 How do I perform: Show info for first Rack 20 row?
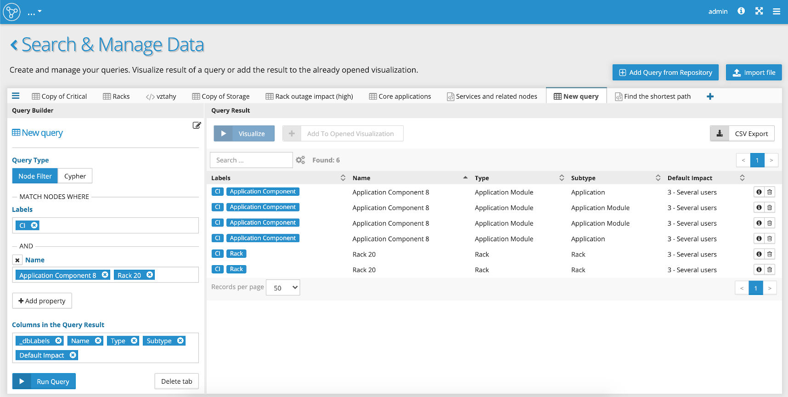click(759, 254)
